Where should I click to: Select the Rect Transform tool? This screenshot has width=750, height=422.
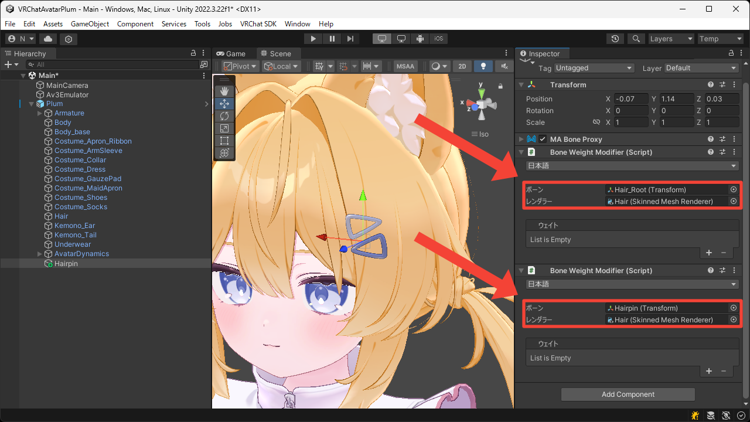pyautogui.click(x=224, y=141)
